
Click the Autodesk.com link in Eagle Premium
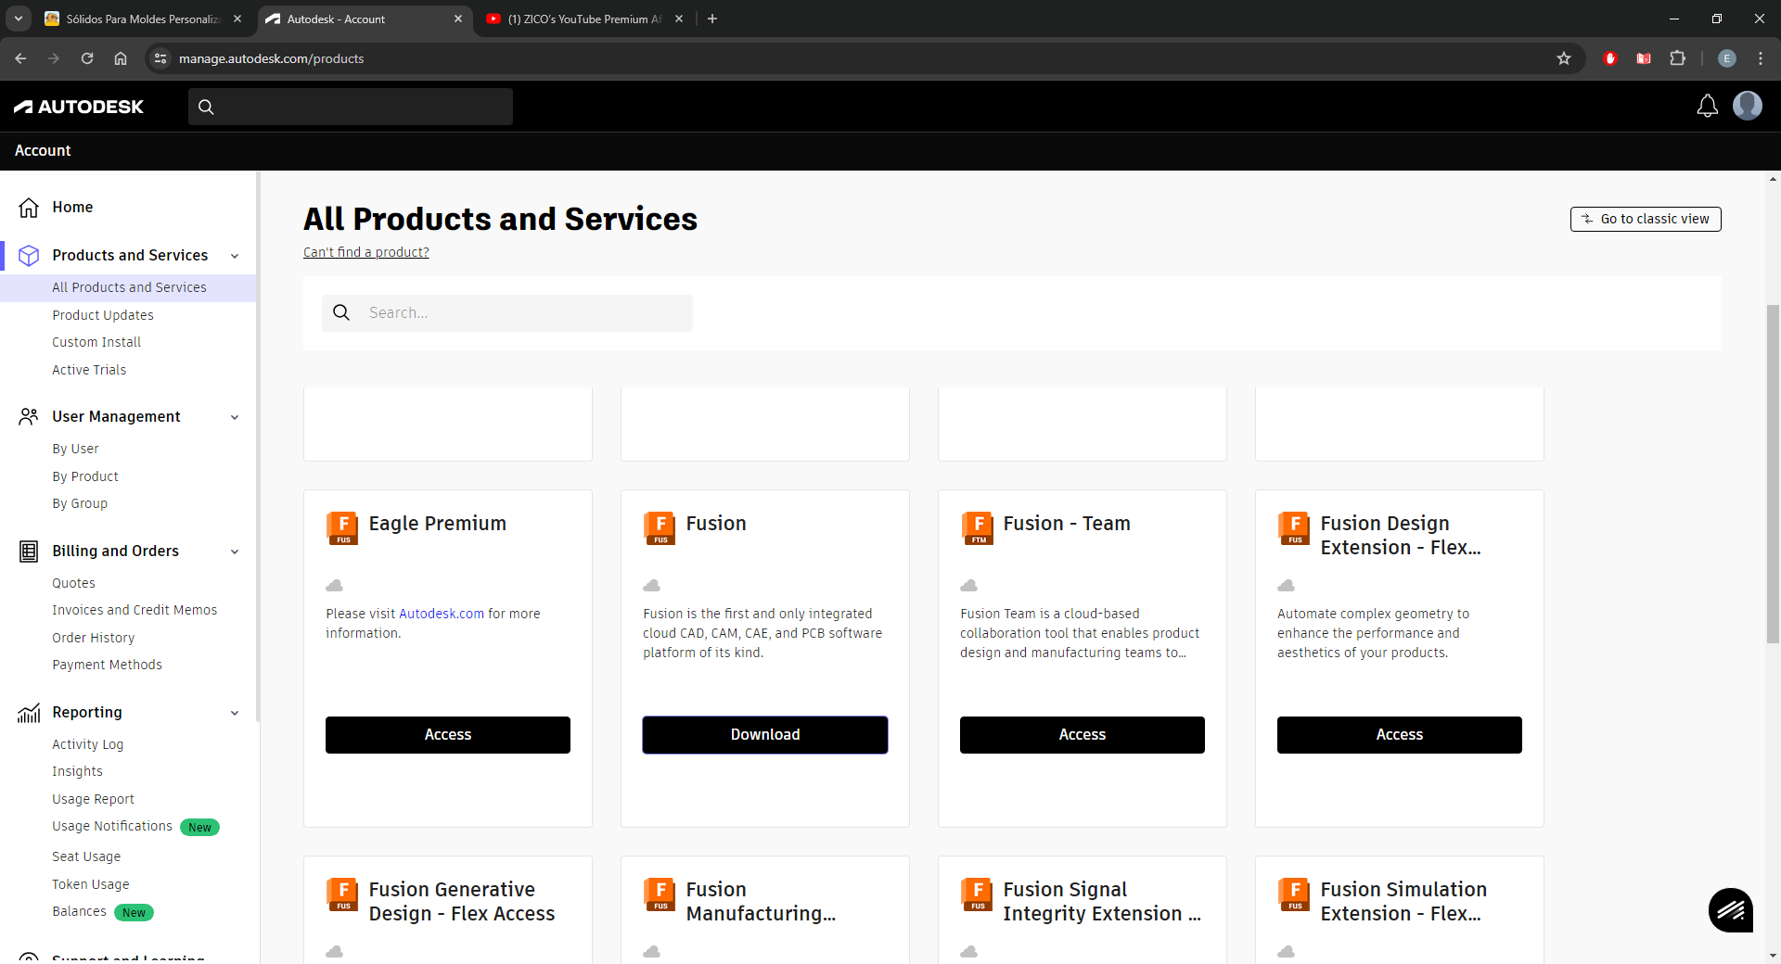(442, 614)
